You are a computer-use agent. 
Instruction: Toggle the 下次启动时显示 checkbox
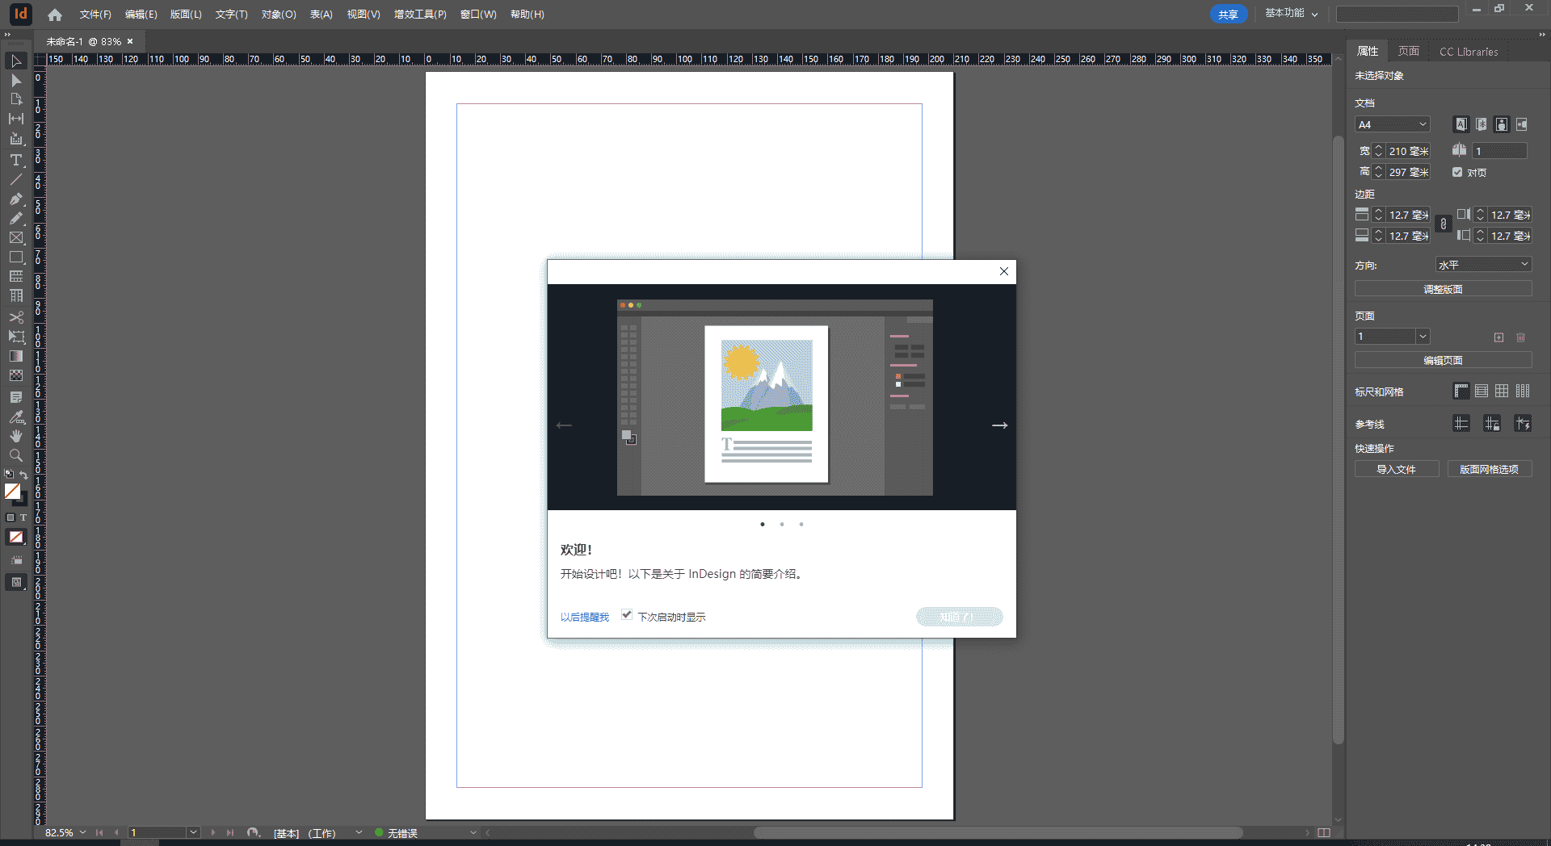pos(627,615)
